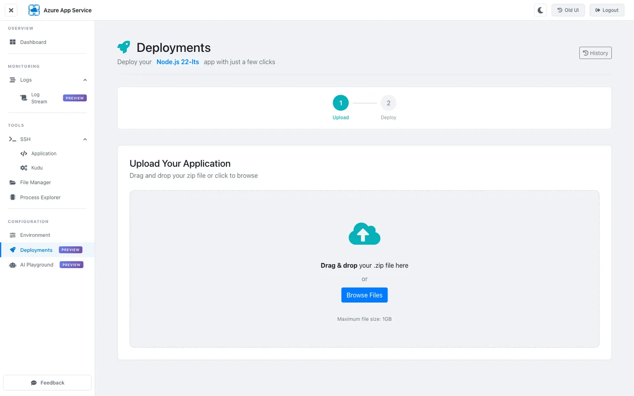Click the Deployments rocket icon in sidebar

click(x=13, y=250)
